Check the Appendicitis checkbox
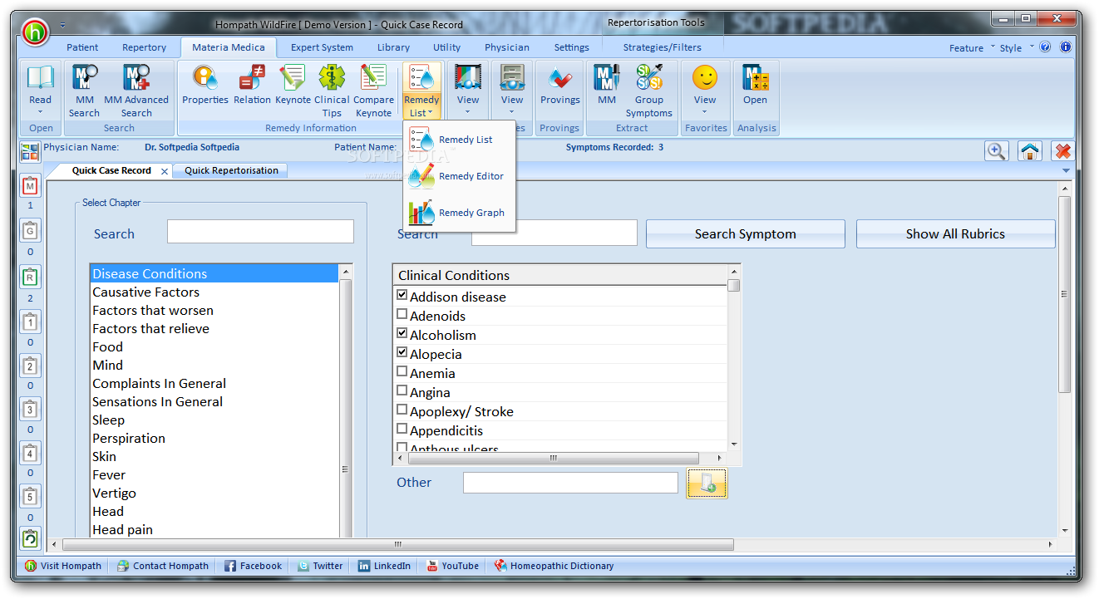1099x599 pixels. point(402,429)
